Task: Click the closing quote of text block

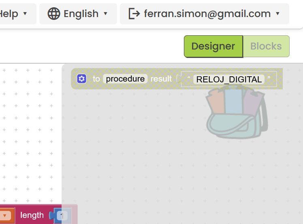Action: pos(269,79)
